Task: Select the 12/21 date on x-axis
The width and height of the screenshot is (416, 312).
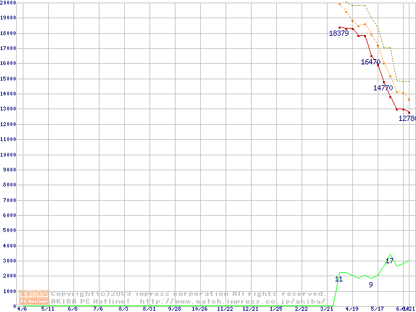Action: [250, 309]
